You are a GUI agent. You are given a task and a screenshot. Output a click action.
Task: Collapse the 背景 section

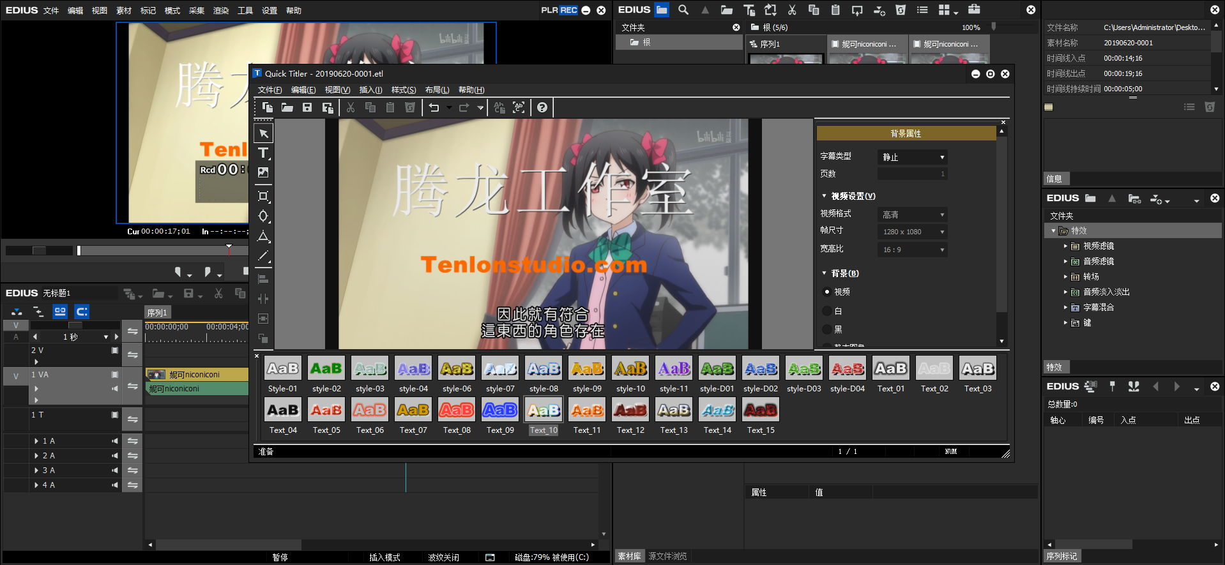point(824,273)
